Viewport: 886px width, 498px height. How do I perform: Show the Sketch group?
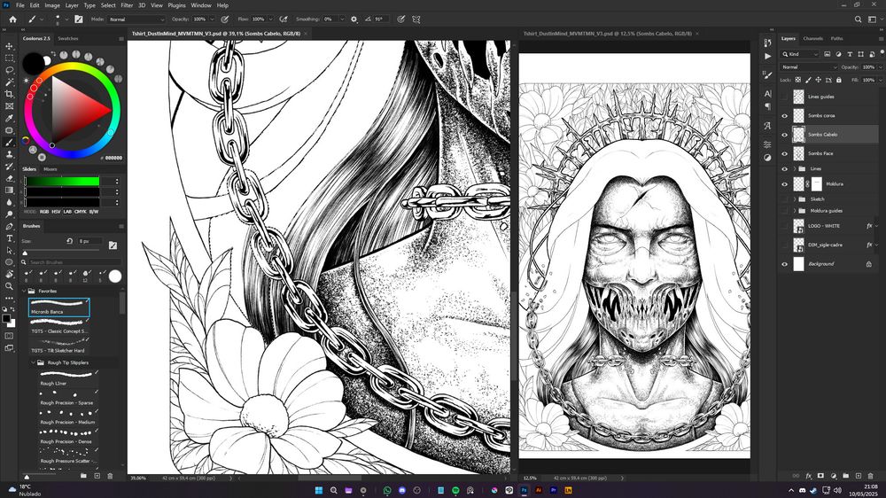tap(784, 199)
